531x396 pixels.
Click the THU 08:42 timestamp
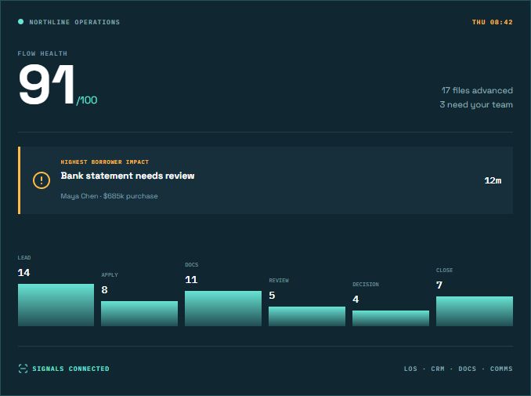(x=493, y=22)
